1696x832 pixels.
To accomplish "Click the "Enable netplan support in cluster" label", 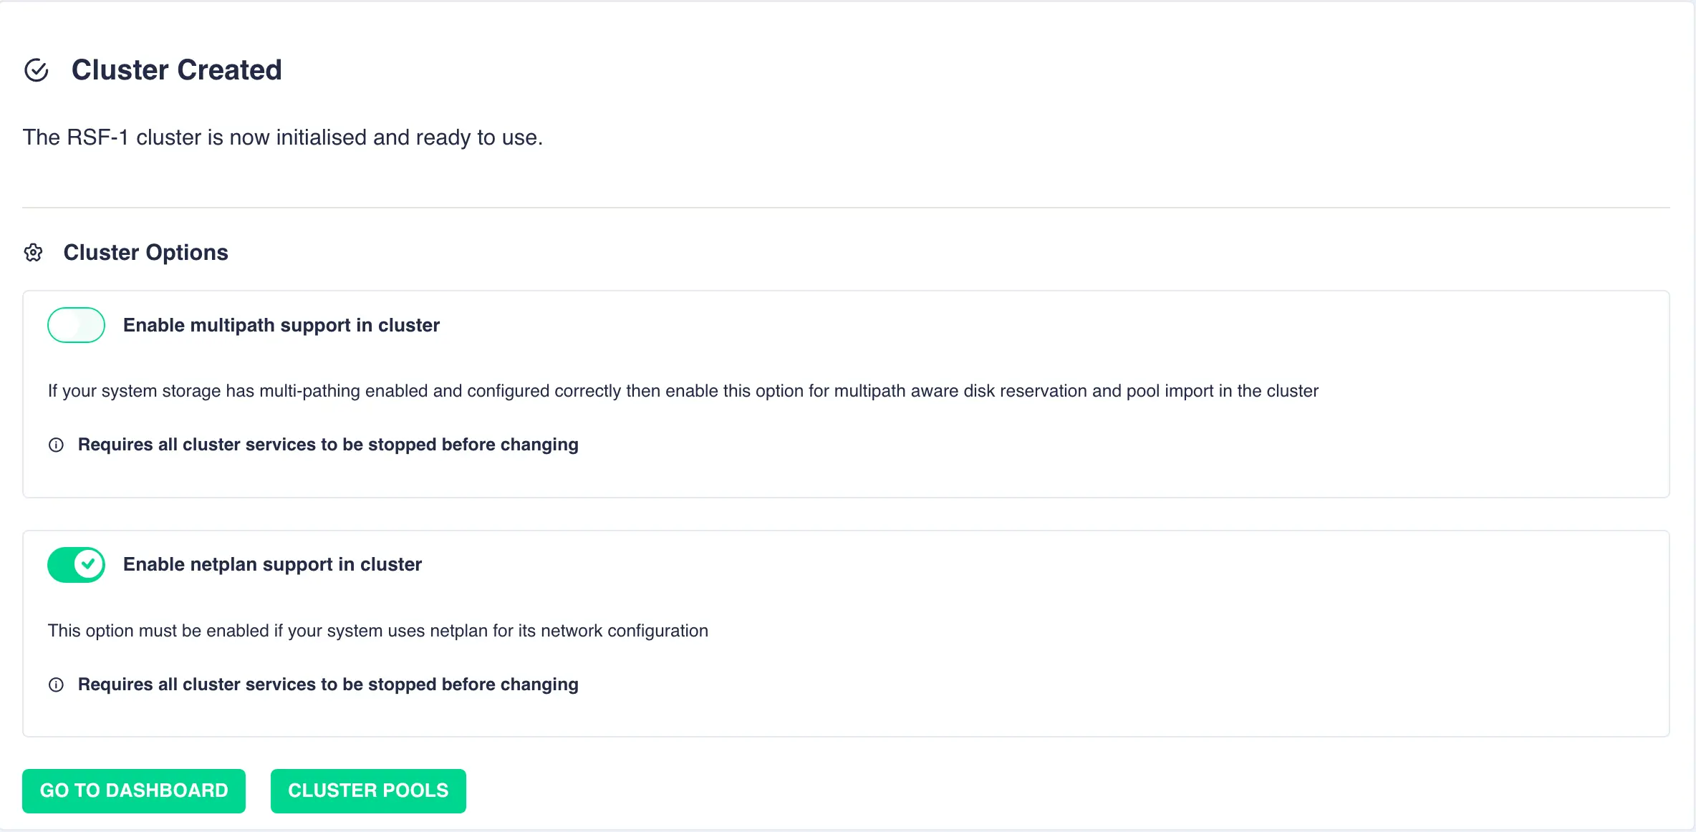I will (272, 565).
